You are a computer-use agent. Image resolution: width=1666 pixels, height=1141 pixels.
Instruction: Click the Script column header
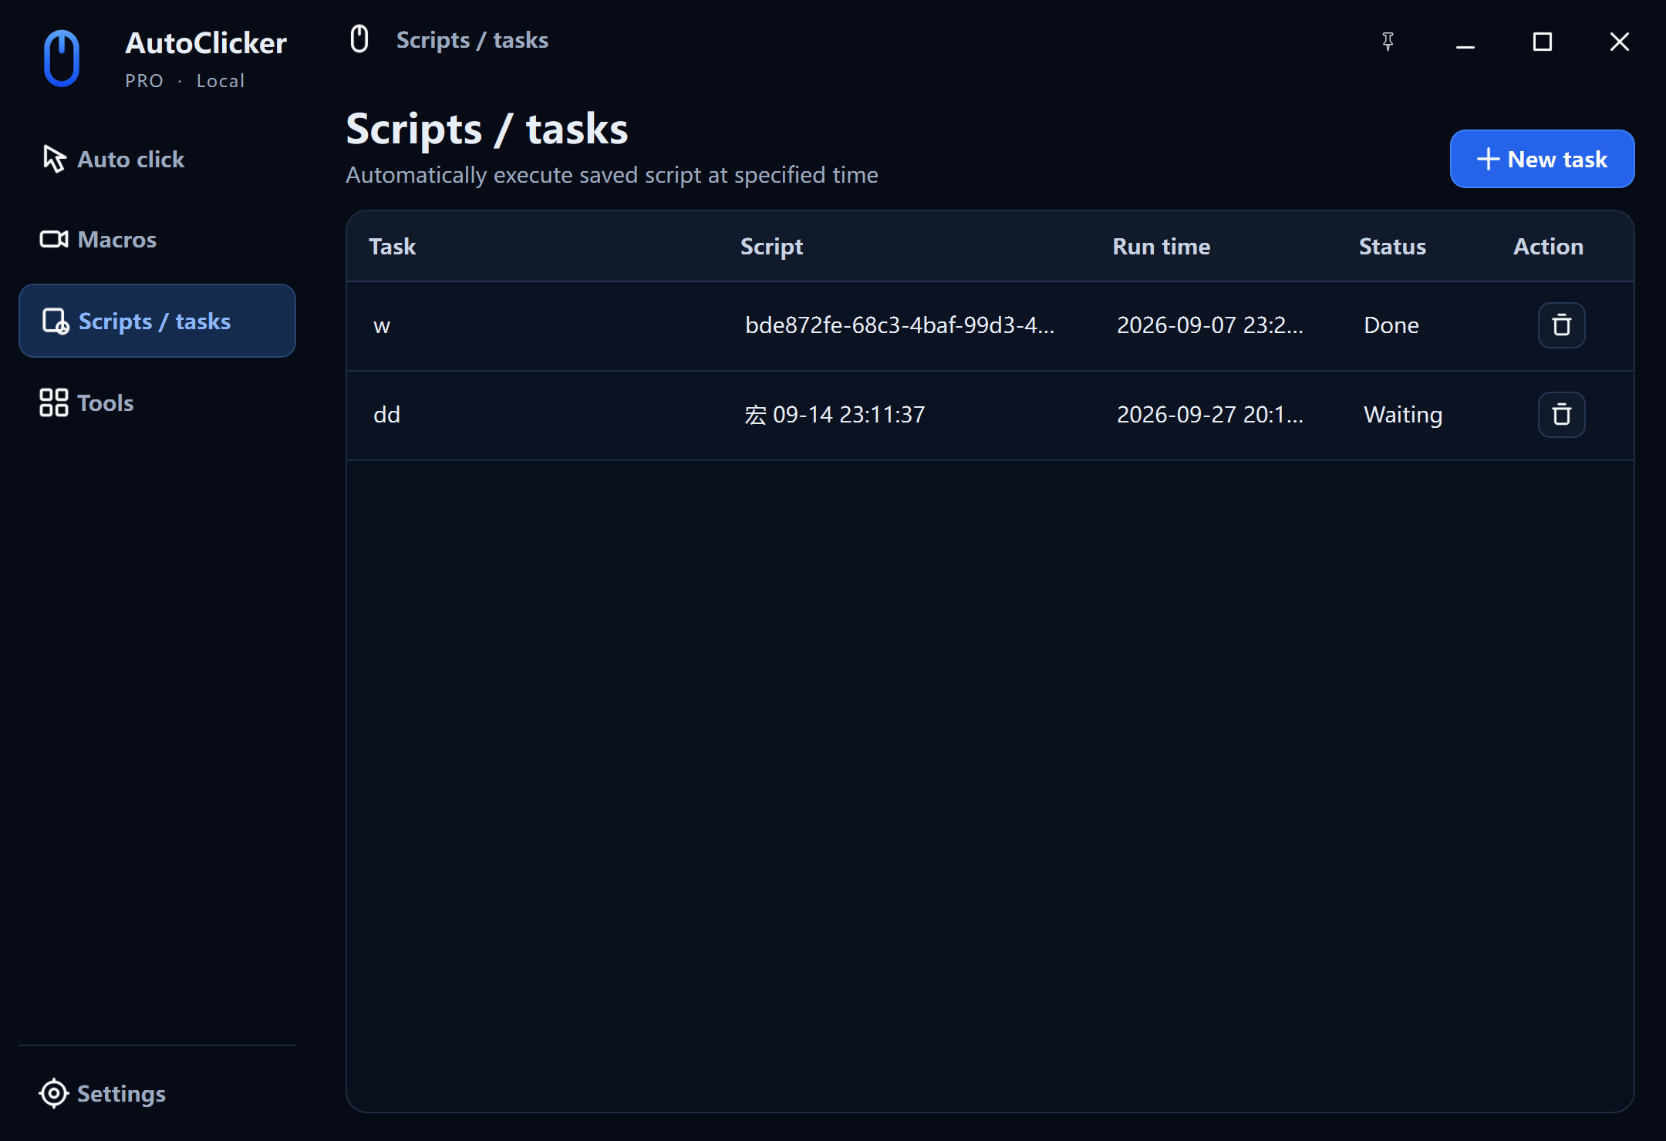(x=771, y=247)
